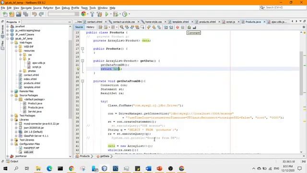Click the Comment icon in editor toolbar
This screenshot has width=307, height=173.
tap(189, 27)
